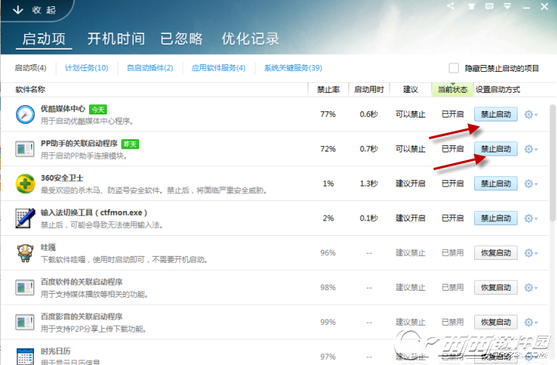Click the 今天 tag on 优酷媒体中心
Screen dimensions: 557x365
(x=97, y=110)
